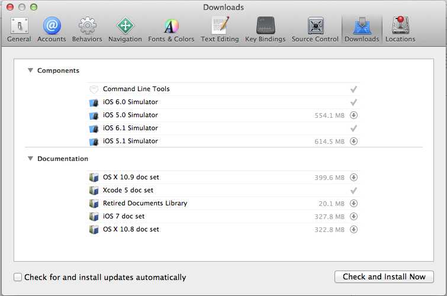Download the OS X 10.9 doc set
Screen dimensions: 447x296
tap(354, 178)
